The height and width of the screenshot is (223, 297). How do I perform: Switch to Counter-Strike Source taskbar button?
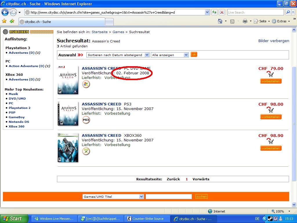147,219
